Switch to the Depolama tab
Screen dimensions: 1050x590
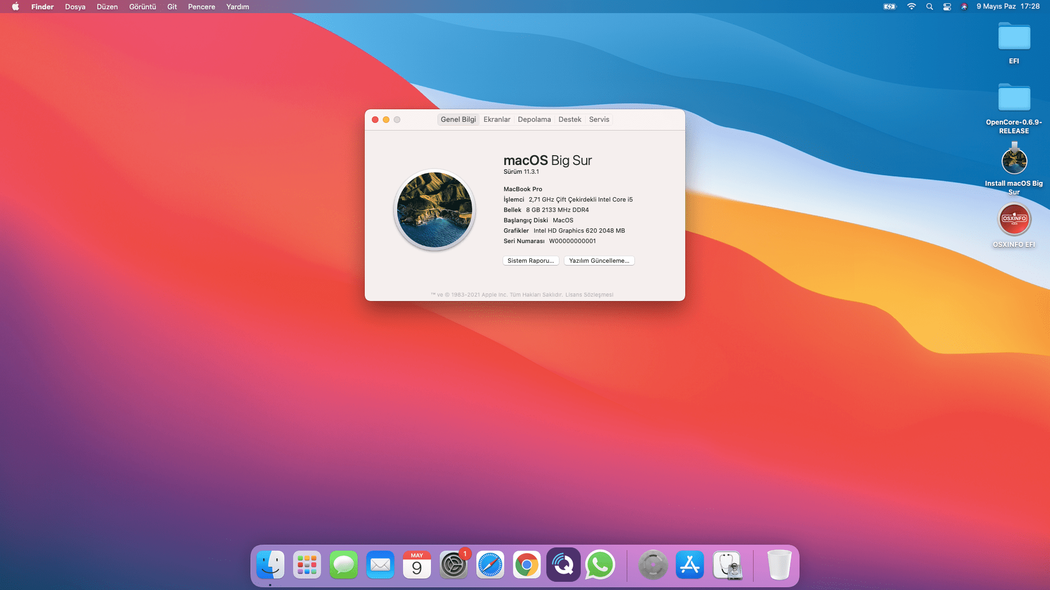pos(534,120)
